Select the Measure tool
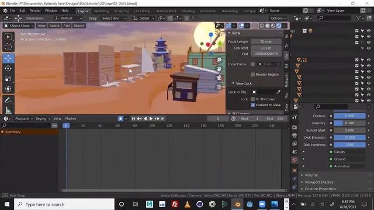 (x=8, y=110)
